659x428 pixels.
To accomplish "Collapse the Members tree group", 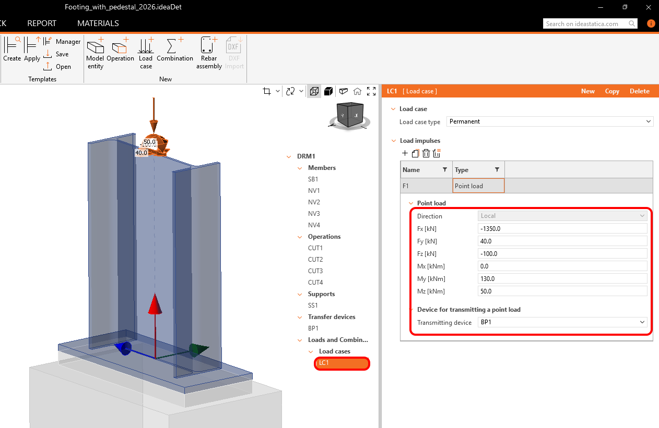I will (300, 168).
